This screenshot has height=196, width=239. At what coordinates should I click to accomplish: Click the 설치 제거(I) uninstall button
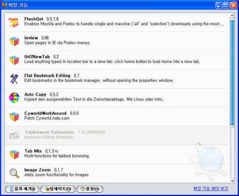(x=22, y=189)
